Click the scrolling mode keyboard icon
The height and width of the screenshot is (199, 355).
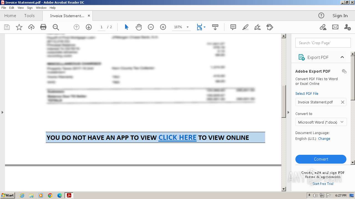click(x=215, y=27)
